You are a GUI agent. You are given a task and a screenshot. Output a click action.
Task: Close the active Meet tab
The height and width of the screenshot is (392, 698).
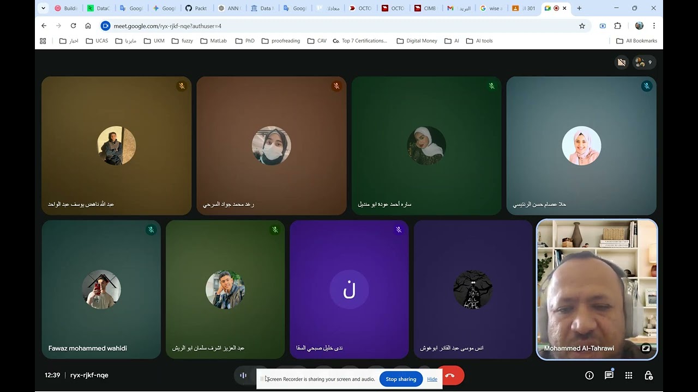[x=565, y=8]
